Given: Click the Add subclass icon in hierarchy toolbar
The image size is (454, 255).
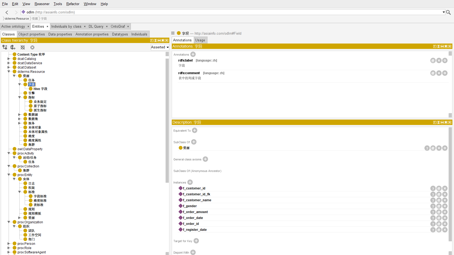Looking at the screenshot, I should click(5, 47).
